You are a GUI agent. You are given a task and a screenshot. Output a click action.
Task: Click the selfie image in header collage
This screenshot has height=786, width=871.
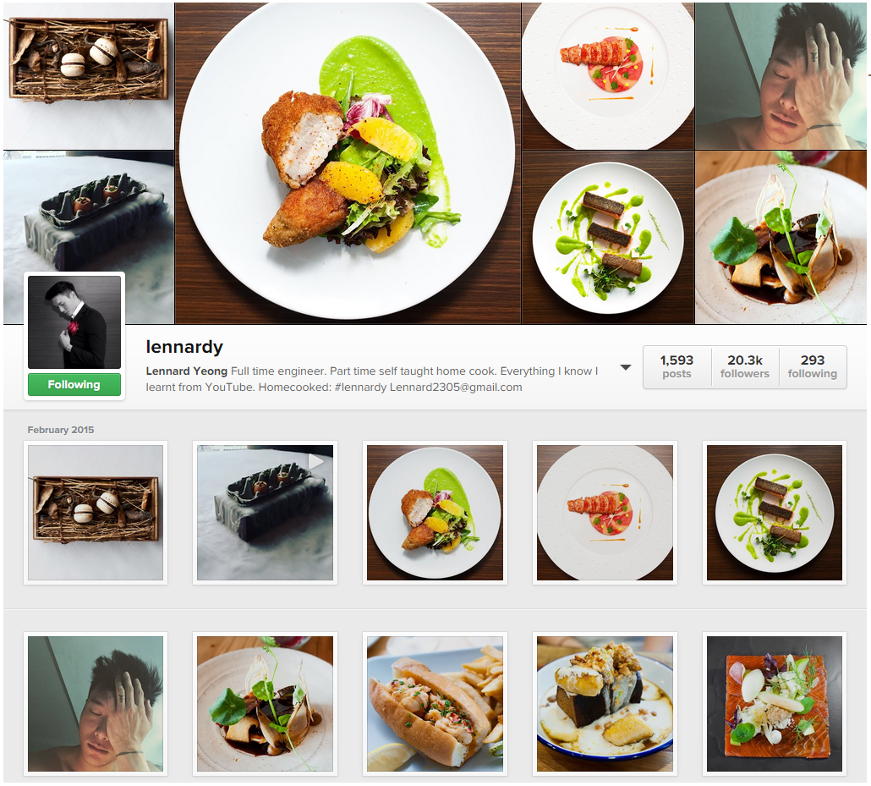click(x=781, y=76)
